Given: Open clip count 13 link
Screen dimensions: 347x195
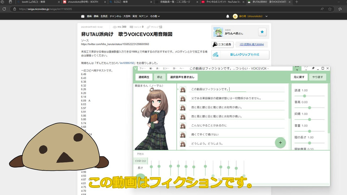Looking at the screenshot, I should pyautogui.click(x=160, y=27).
